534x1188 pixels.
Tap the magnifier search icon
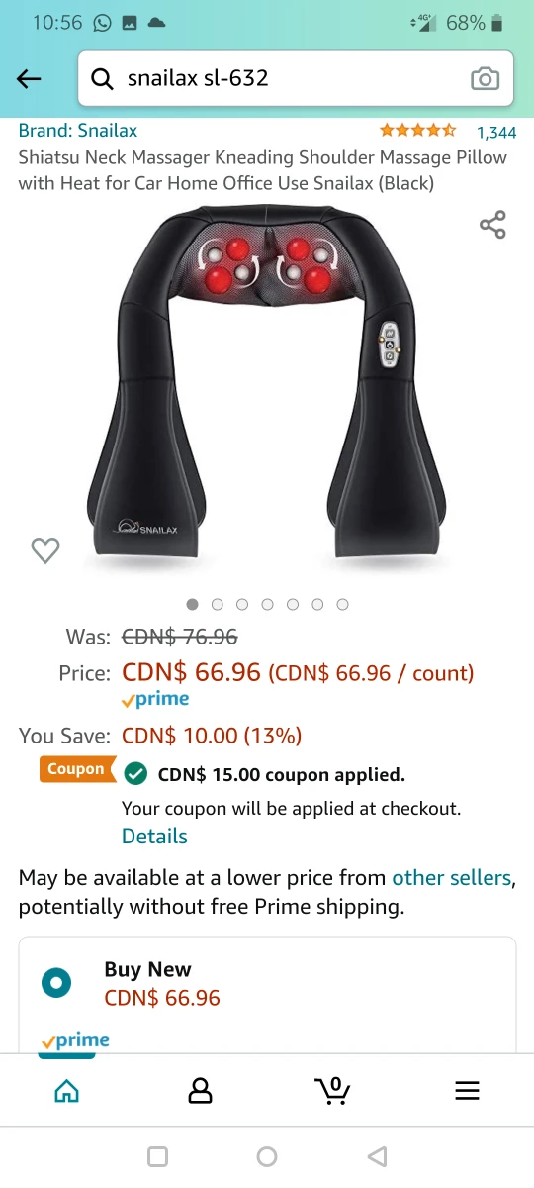(x=102, y=79)
